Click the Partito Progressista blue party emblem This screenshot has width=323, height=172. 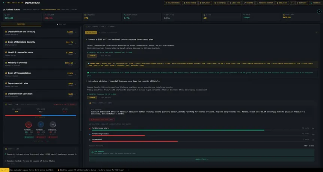[x=41, y=125]
